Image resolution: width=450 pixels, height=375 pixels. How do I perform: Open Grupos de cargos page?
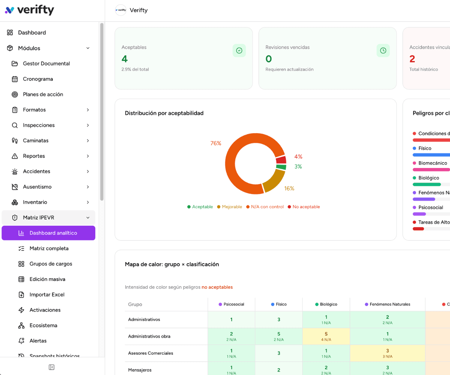tap(48, 264)
